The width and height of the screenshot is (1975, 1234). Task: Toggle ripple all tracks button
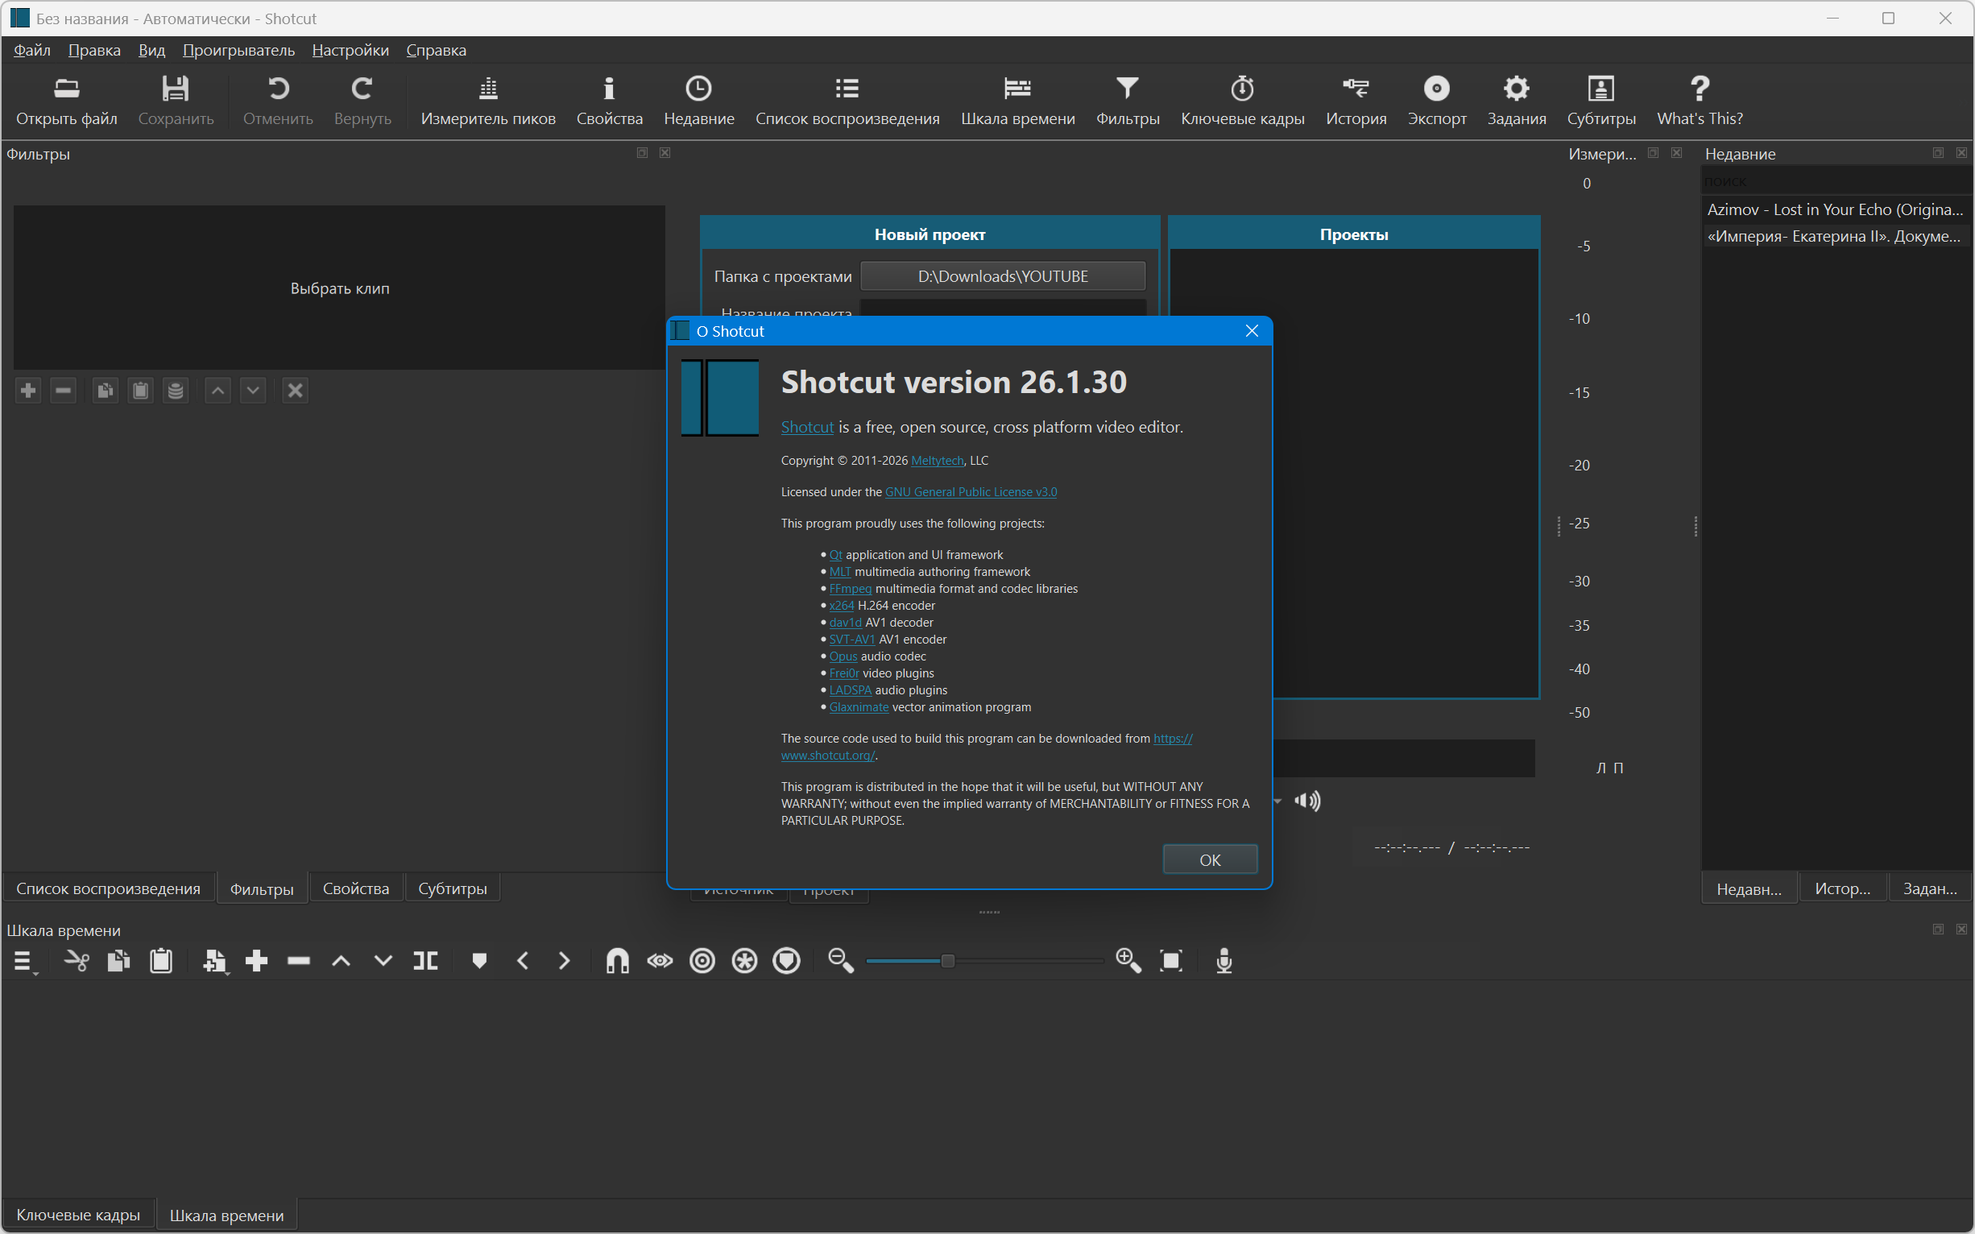pyautogui.click(x=744, y=961)
